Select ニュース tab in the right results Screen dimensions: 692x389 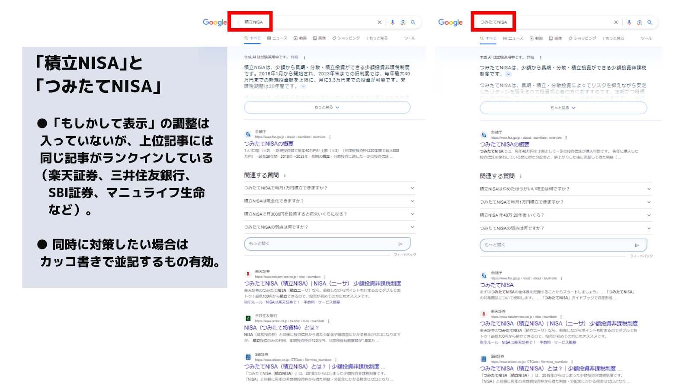[x=513, y=38]
